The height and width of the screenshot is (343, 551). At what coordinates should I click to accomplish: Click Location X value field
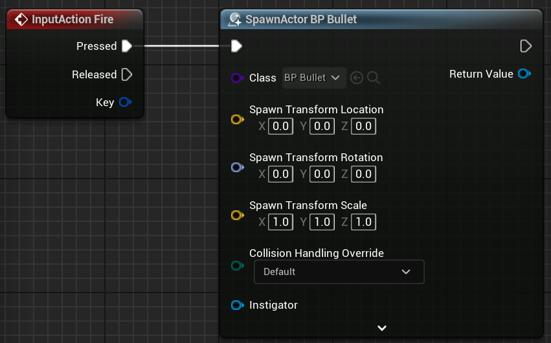(x=280, y=126)
